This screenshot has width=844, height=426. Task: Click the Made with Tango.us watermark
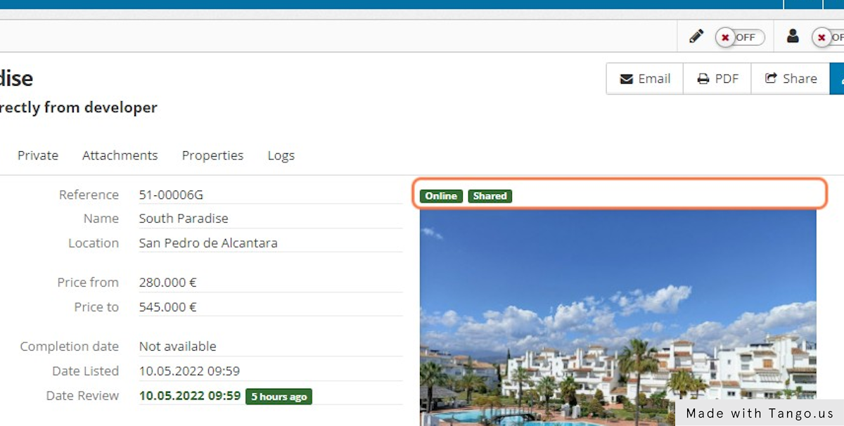(x=760, y=413)
